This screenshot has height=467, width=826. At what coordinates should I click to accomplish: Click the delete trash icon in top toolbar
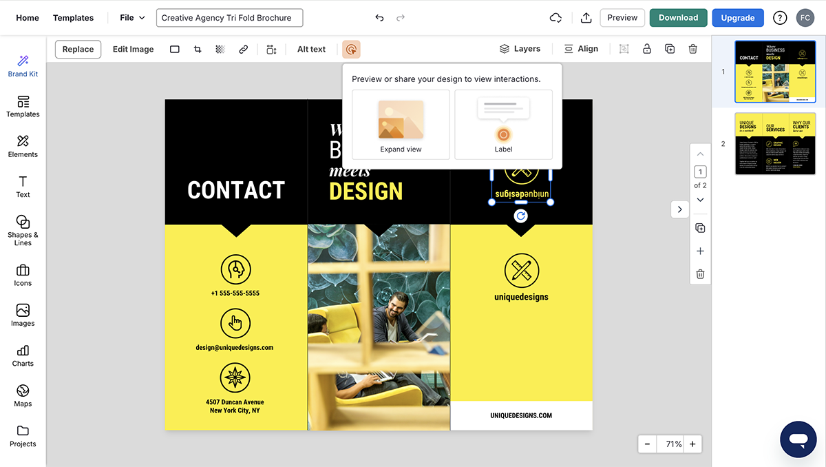click(x=693, y=49)
